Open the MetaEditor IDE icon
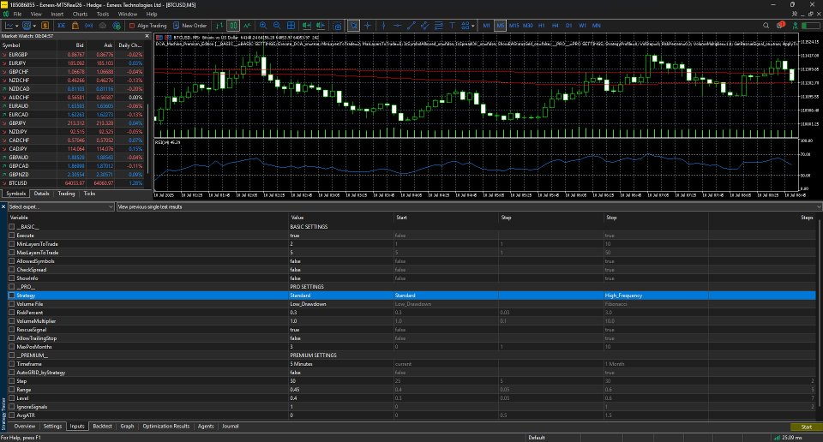 [62, 25]
